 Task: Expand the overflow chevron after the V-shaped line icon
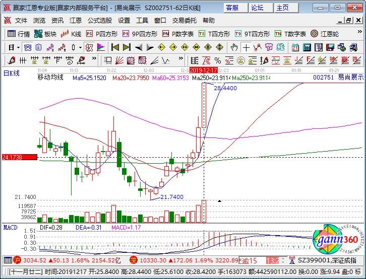pos(180,58)
